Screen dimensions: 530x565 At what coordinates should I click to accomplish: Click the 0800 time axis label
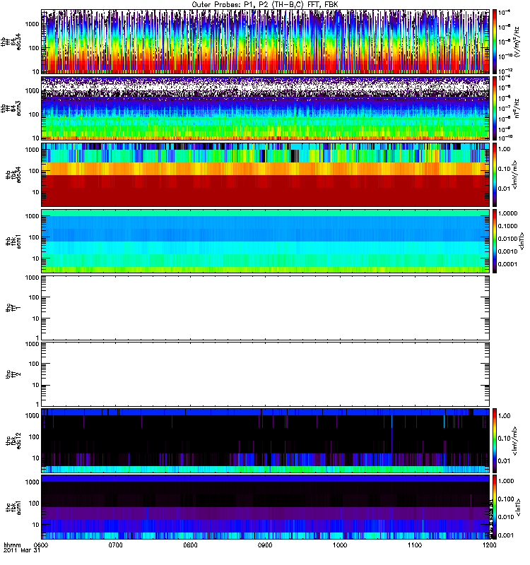point(190,545)
